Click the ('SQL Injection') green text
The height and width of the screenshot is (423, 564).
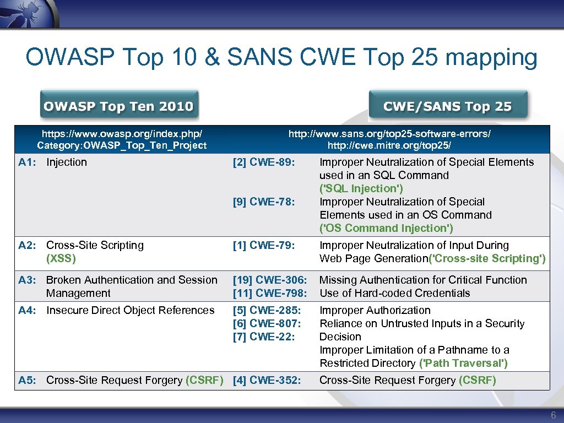pos(361,188)
